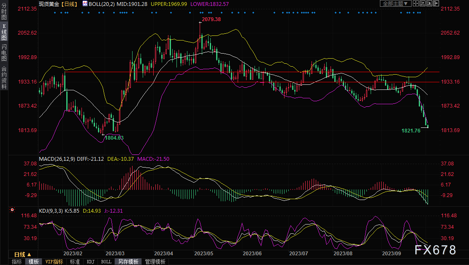Click the red sun icon beside KDJ panel
469x265 pixels.
[12, 210]
